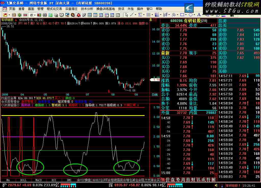Switch to the MA indicator tab
Image resolution: width=261 pixels, height=188 pixels.
[8, 180]
